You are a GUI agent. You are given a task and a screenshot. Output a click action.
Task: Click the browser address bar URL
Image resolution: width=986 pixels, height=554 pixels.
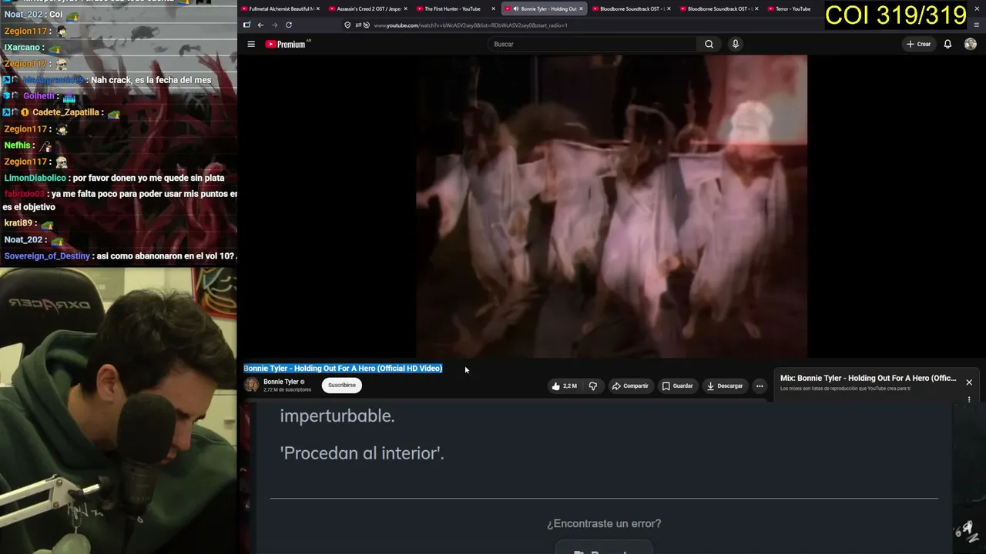(471, 25)
